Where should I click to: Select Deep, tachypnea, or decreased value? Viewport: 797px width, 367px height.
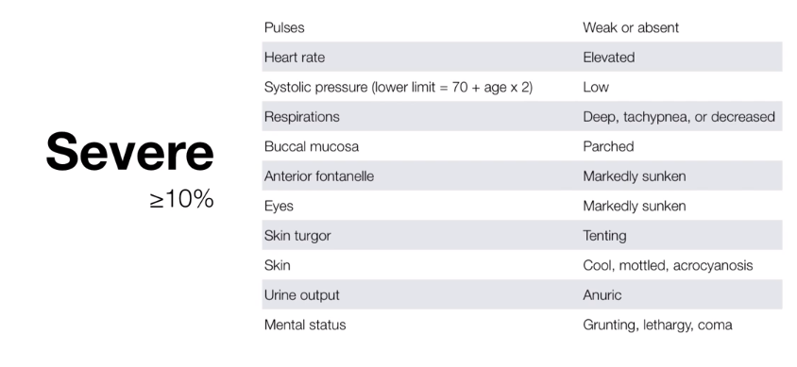tap(679, 117)
